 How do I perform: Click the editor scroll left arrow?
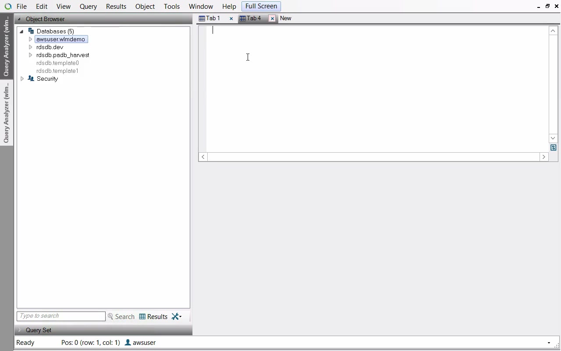click(x=203, y=157)
